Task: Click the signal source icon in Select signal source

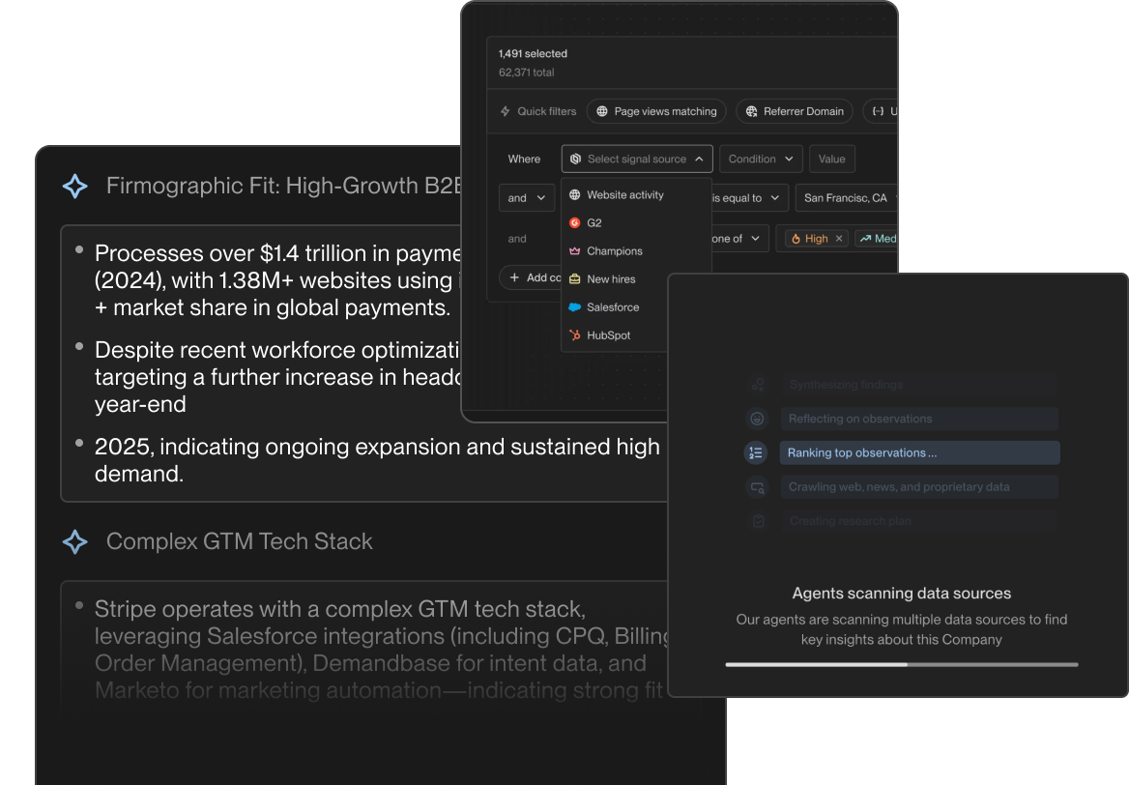Action: (575, 159)
